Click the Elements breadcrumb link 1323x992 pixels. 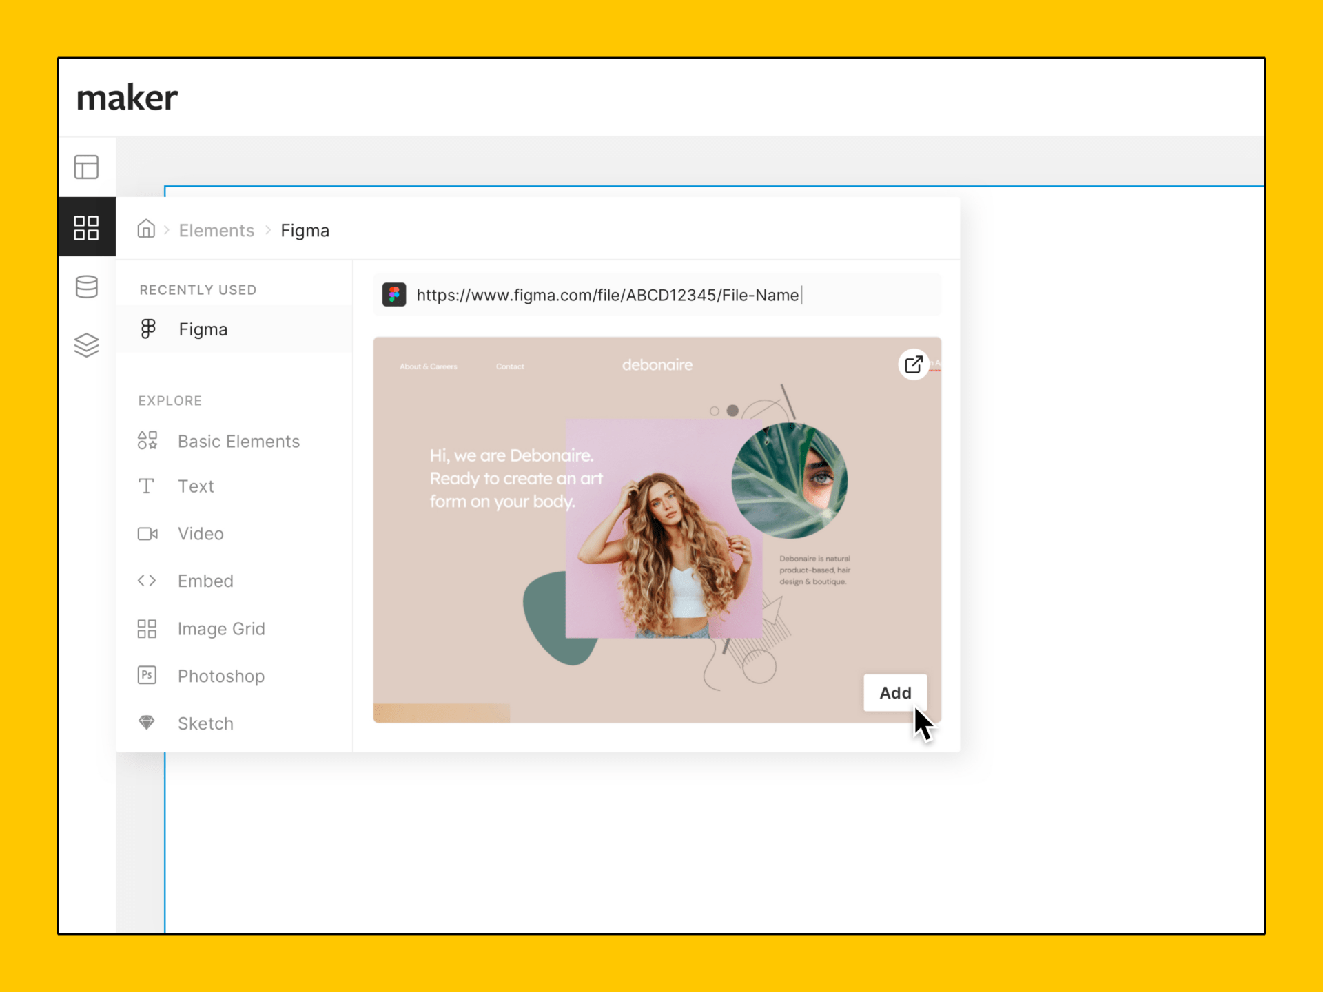216,230
